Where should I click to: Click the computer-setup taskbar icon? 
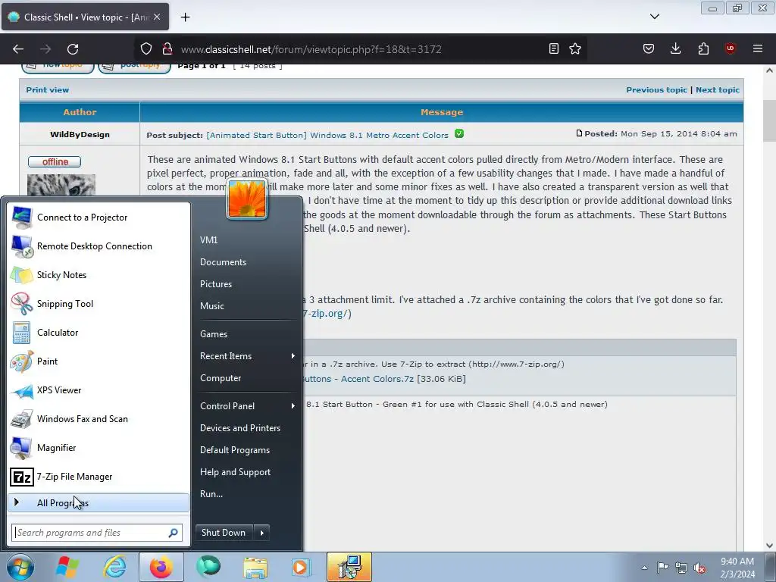pos(349,567)
